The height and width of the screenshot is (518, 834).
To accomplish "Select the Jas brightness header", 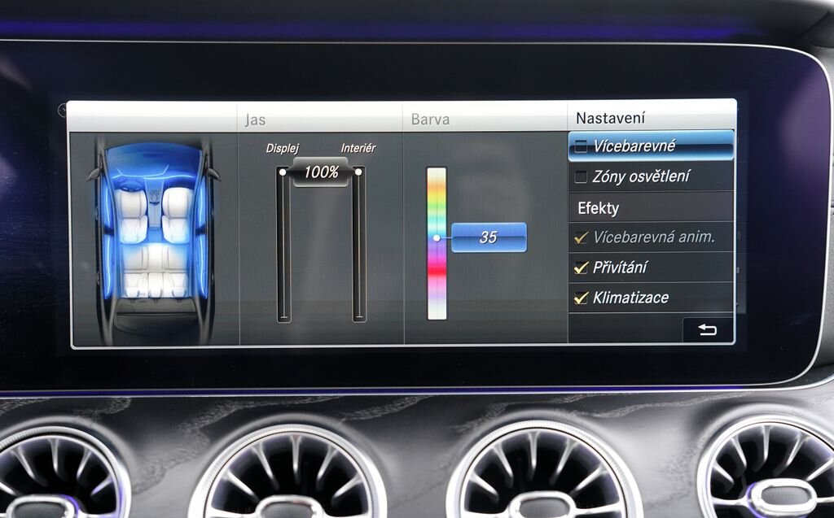I will 255,120.
